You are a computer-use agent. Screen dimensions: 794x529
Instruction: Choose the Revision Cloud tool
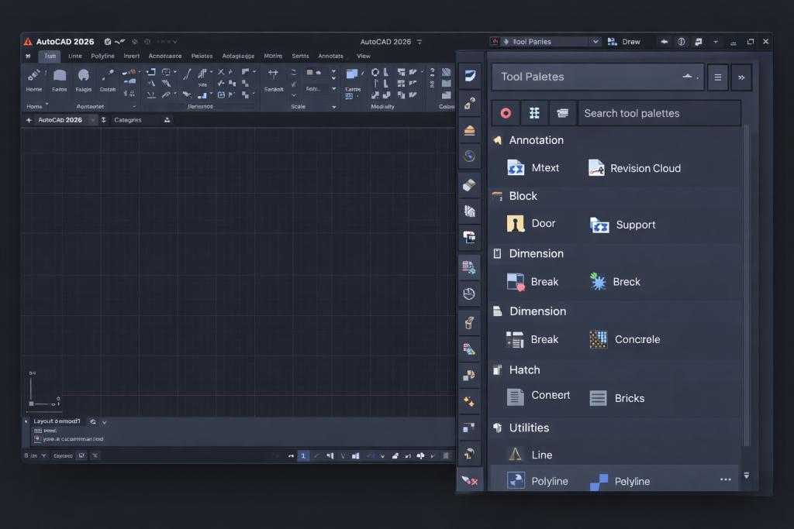(634, 168)
